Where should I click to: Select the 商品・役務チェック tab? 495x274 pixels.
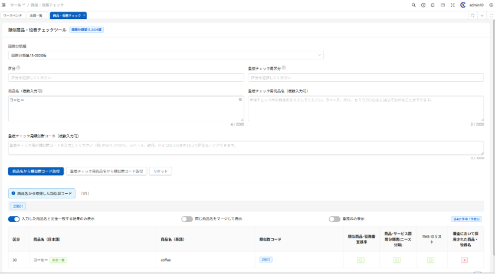[x=67, y=15]
